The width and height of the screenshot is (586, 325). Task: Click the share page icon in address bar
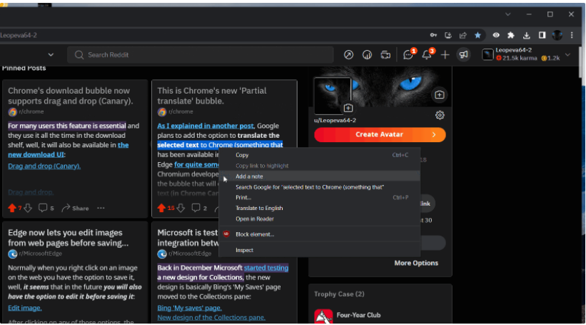point(463,35)
